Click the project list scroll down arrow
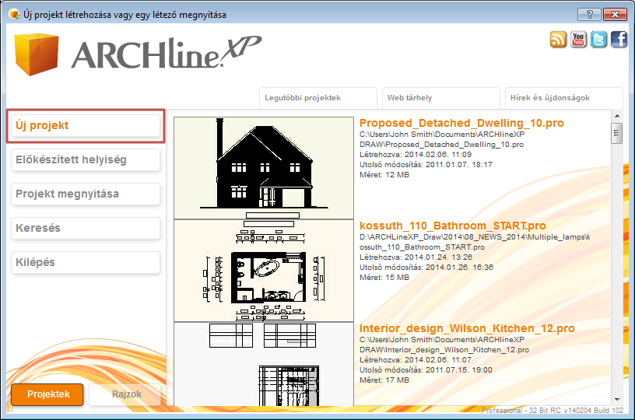This screenshot has height=420, width=635. [617, 400]
